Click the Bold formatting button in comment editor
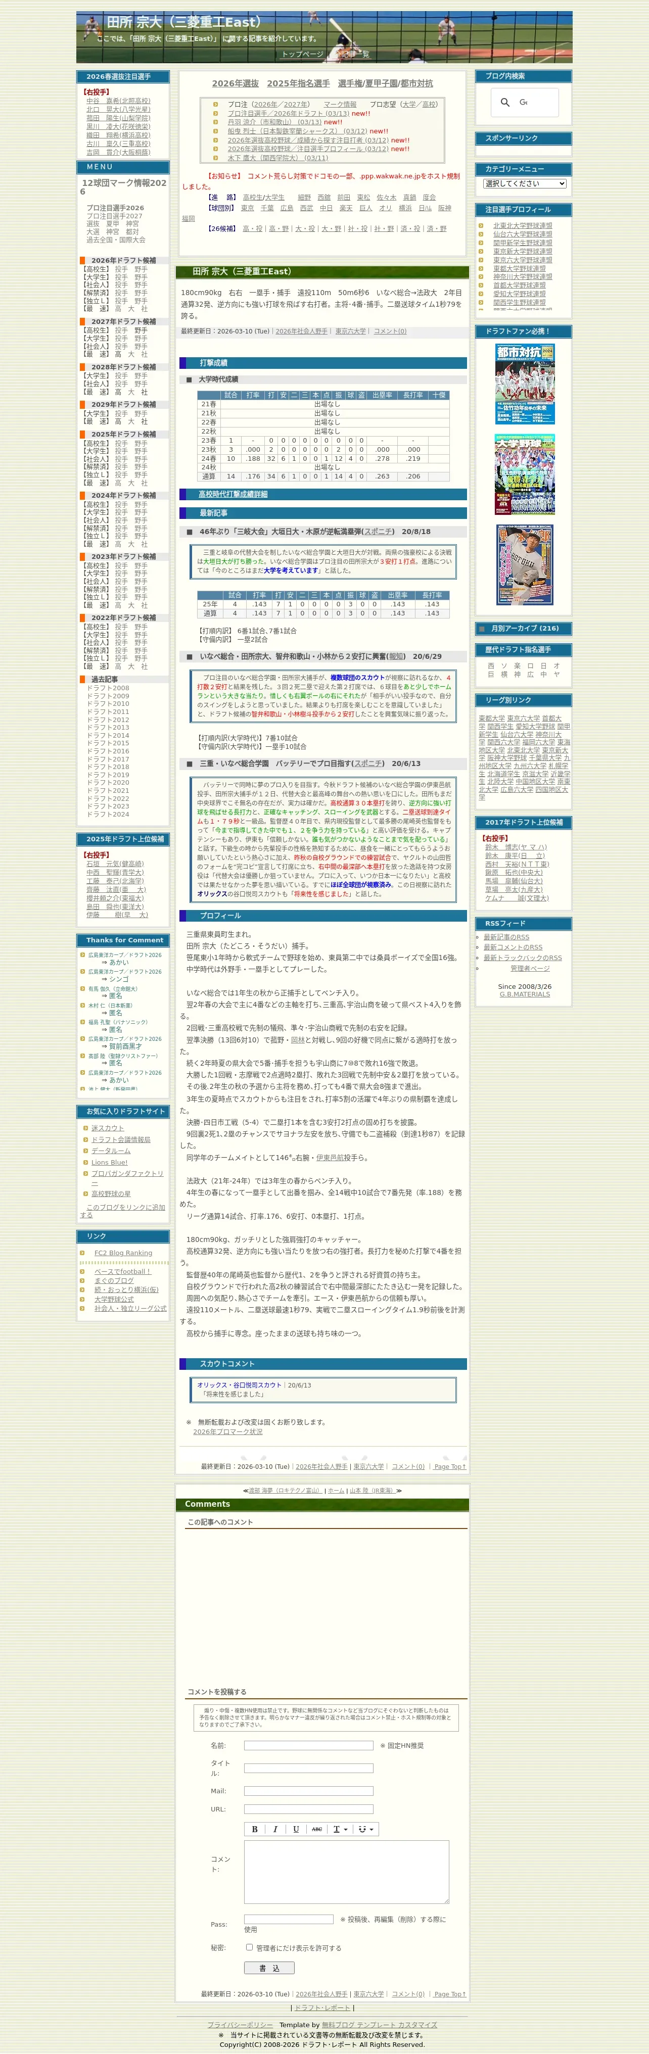Viewport: 649px width, 2054px height. pos(255,1829)
